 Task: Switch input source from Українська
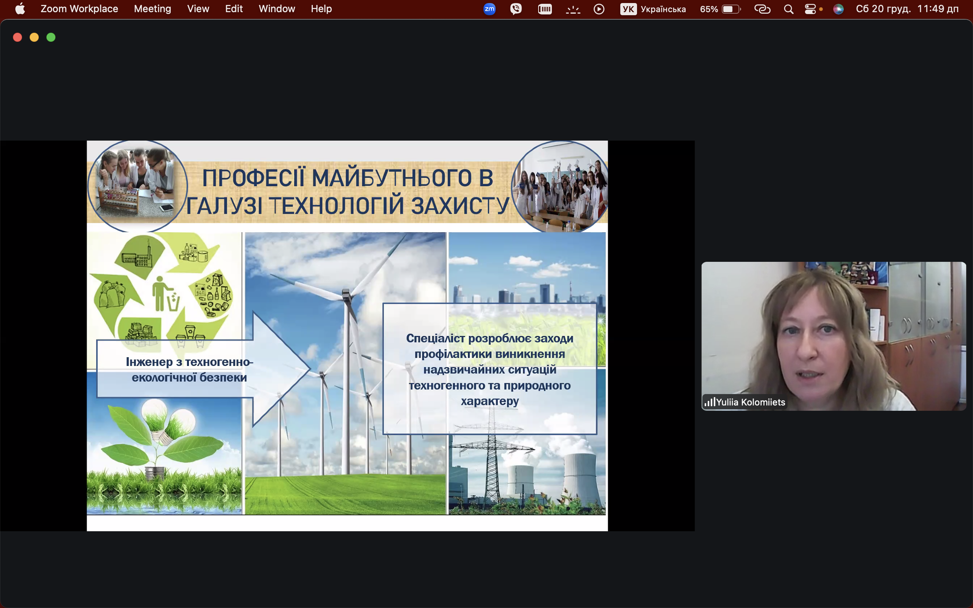(653, 9)
